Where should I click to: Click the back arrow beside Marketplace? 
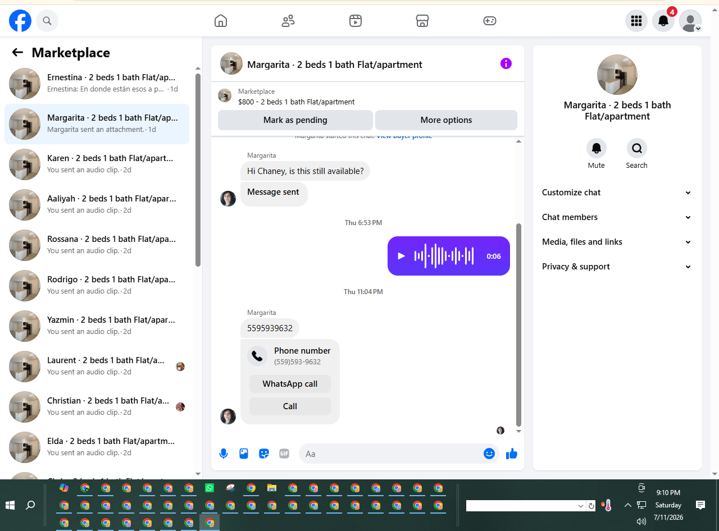pyautogui.click(x=17, y=52)
